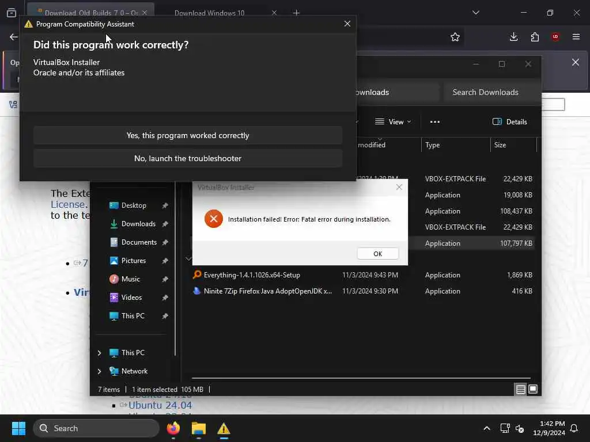
Task: Expand the Network tree node
Action: [x=99, y=371]
